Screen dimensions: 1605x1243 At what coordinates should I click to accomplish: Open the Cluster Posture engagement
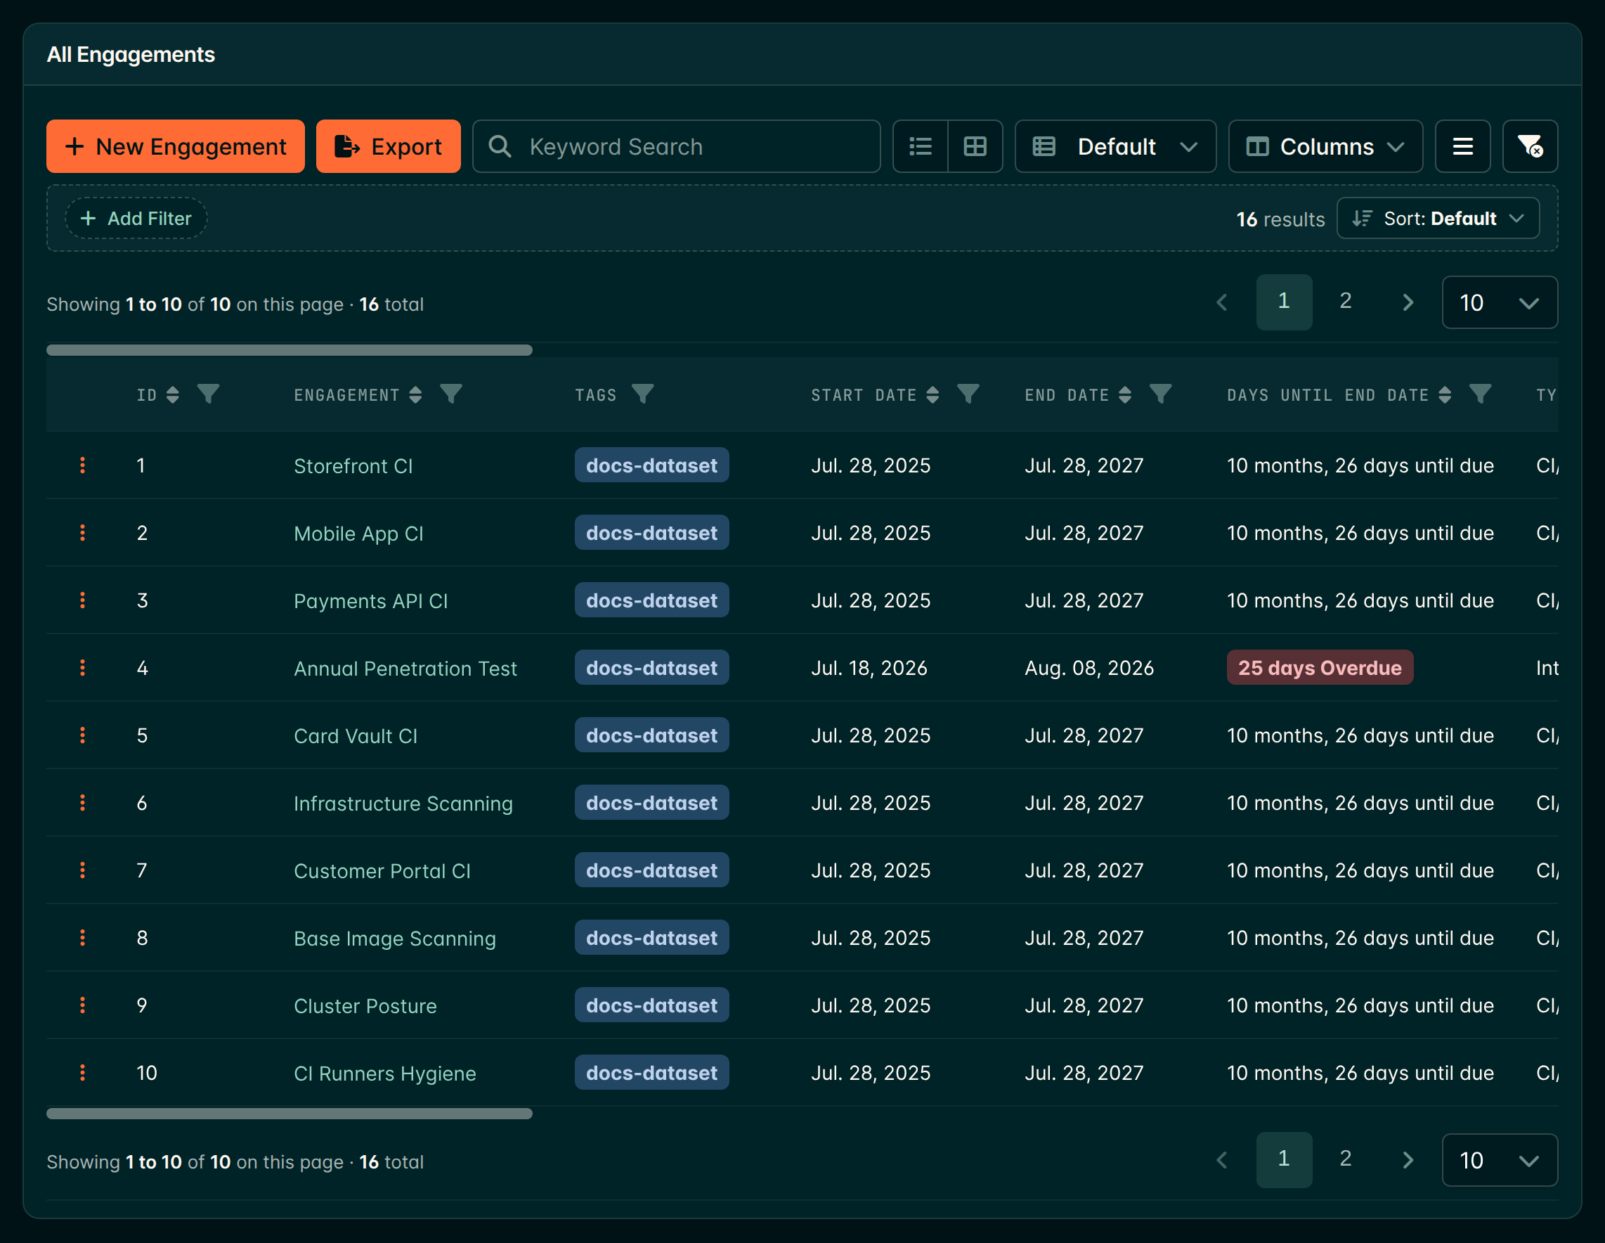365,1005
